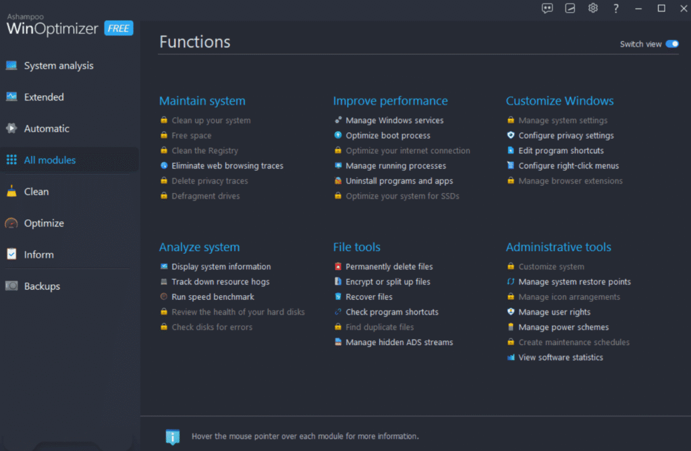Open the feedback chat icon in title bar
The width and height of the screenshot is (691, 451).
[547, 8]
